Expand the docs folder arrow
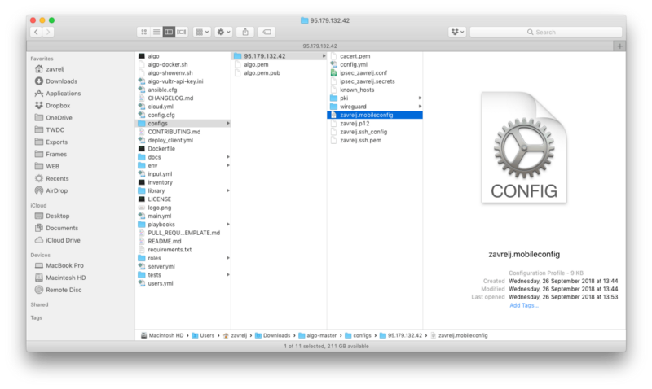Viewport: 652px width, 389px height. [228, 157]
